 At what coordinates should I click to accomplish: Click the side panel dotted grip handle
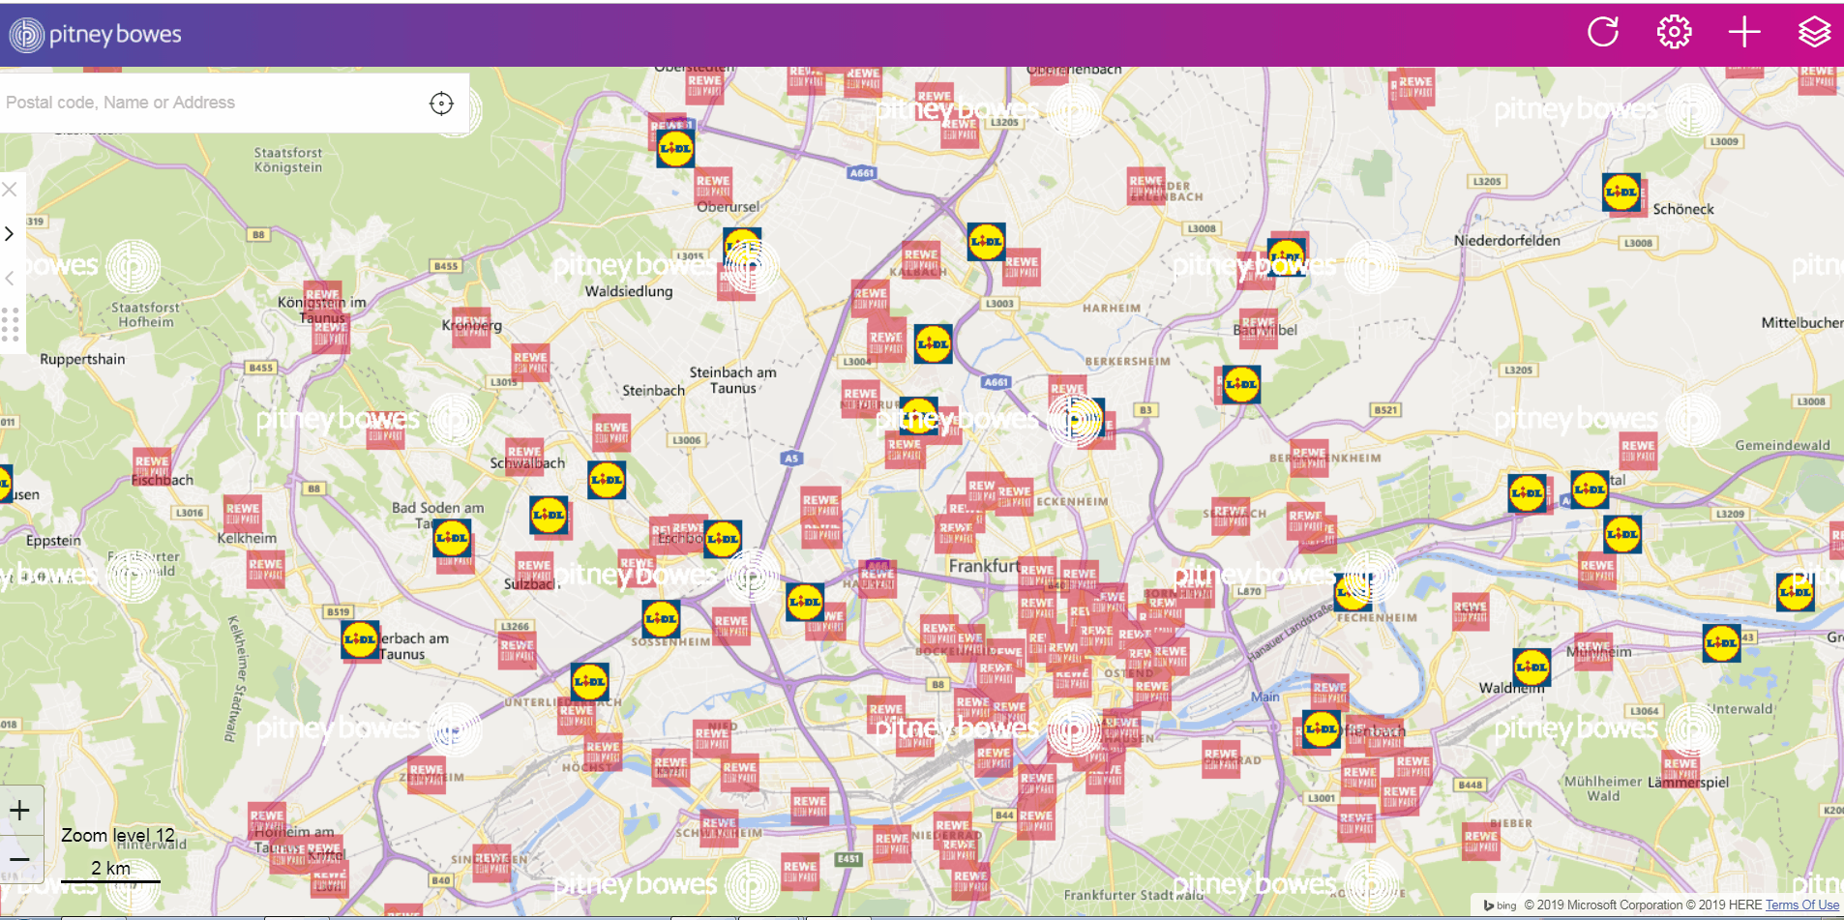tap(11, 325)
